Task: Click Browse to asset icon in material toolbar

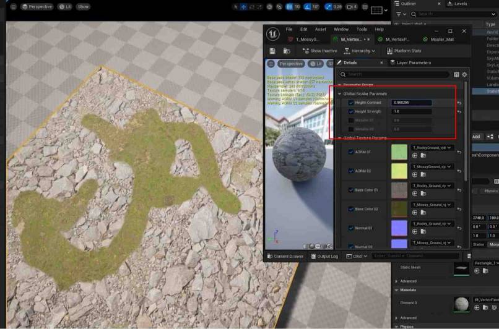Action: coord(287,51)
